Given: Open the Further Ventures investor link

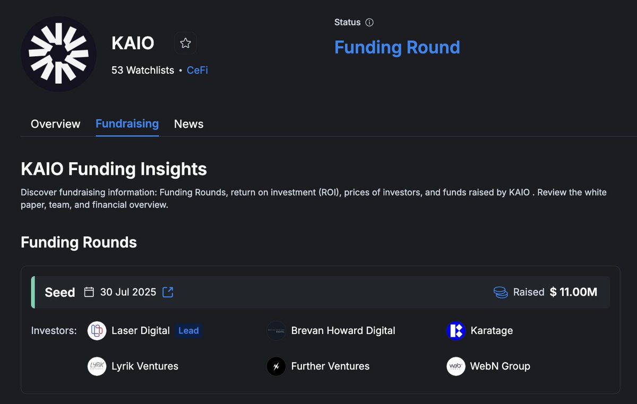Looking at the screenshot, I should click(x=330, y=366).
